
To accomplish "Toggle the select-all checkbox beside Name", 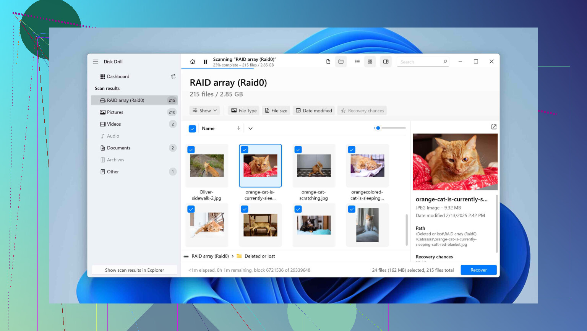I will pyautogui.click(x=193, y=129).
